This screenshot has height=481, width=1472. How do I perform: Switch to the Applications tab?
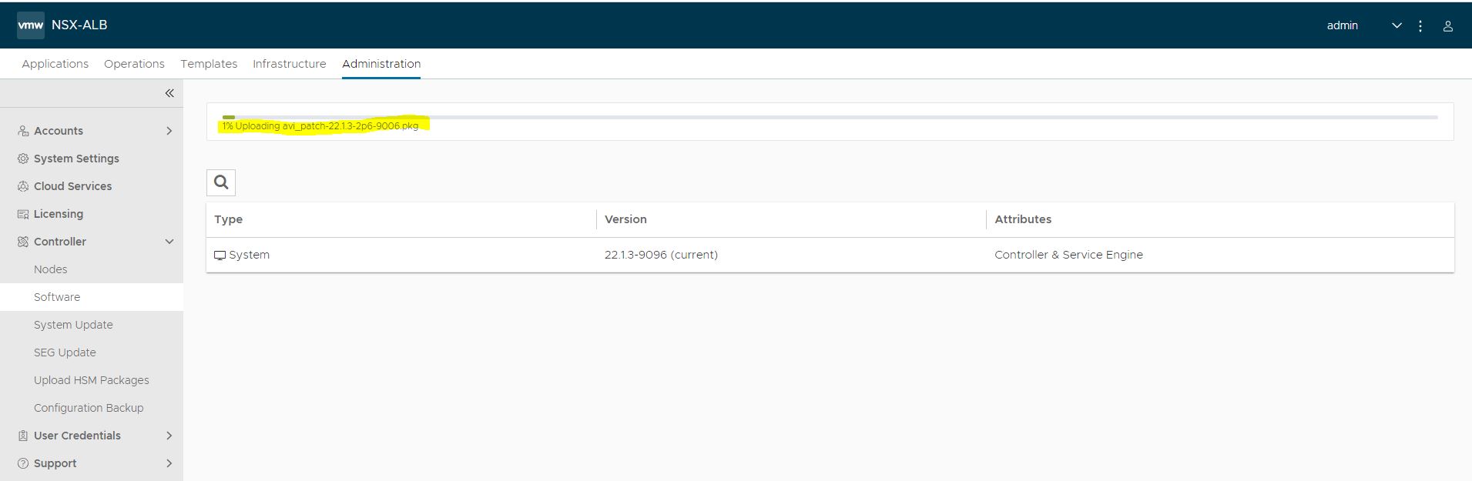[55, 64]
